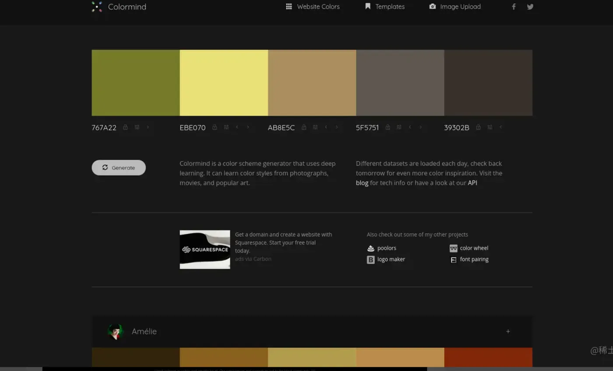
Task: Open the Squarespace free trial ad text
Action: (283, 243)
